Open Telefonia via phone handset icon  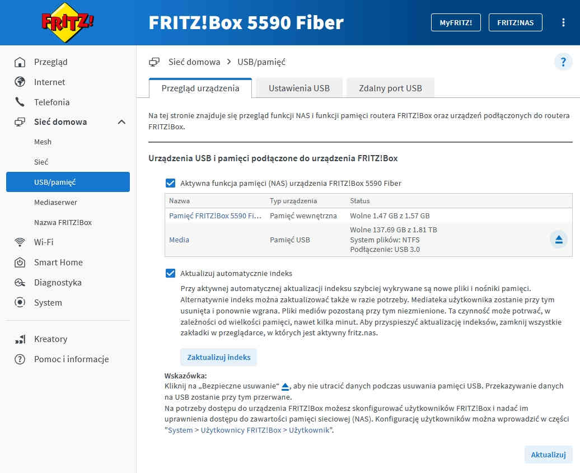(x=20, y=102)
